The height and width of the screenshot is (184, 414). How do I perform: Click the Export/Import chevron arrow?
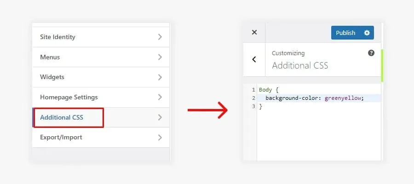coord(160,137)
